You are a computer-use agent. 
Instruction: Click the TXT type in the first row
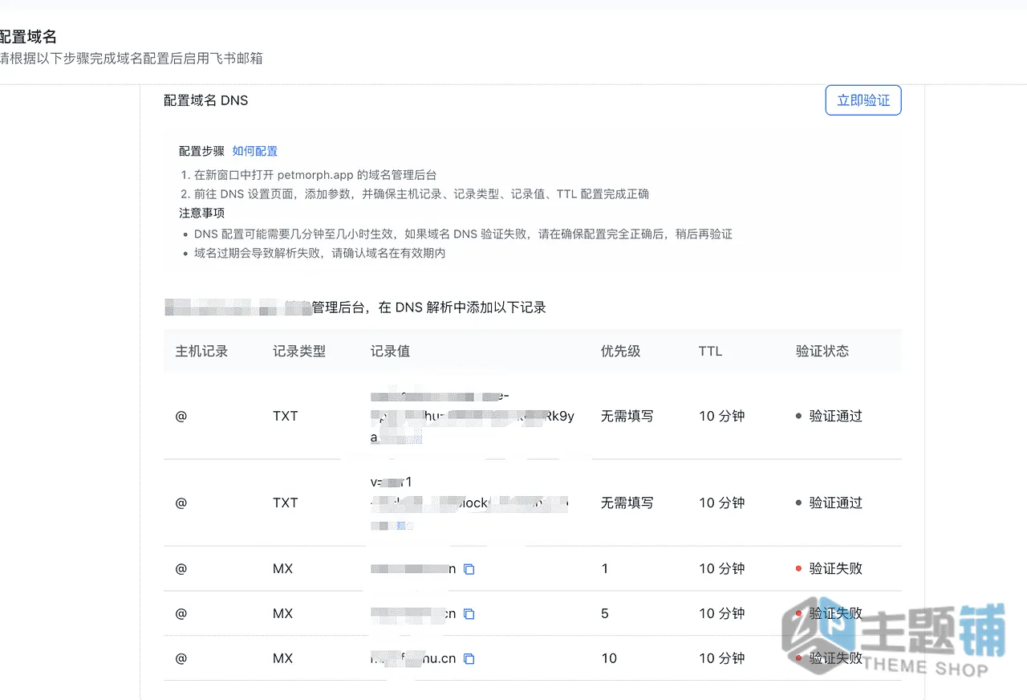[x=285, y=416]
